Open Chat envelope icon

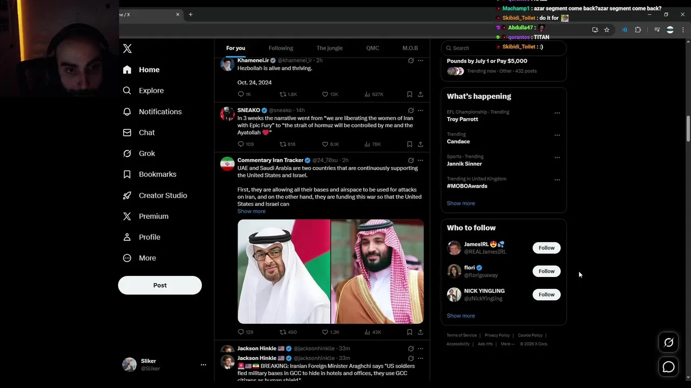click(x=127, y=133)
